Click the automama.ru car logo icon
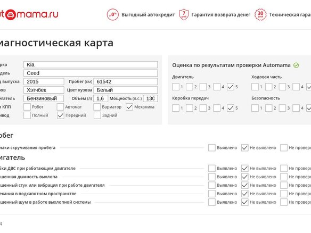The image size is (311, 233). (x=10, y=15)
